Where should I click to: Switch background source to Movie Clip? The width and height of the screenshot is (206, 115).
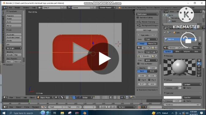152,44
